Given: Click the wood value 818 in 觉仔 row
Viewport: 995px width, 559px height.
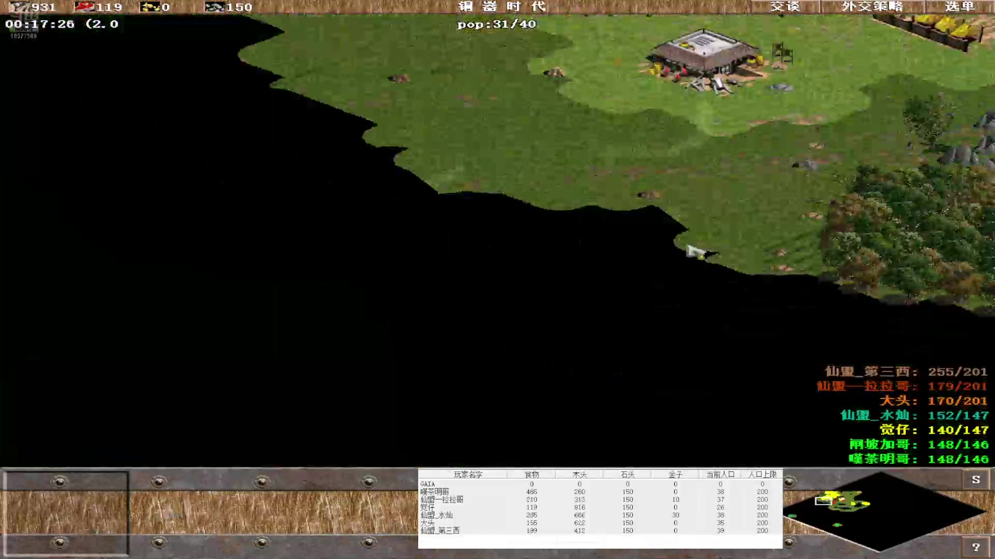Looking at the screenshot, I should (x=579, y=507).
